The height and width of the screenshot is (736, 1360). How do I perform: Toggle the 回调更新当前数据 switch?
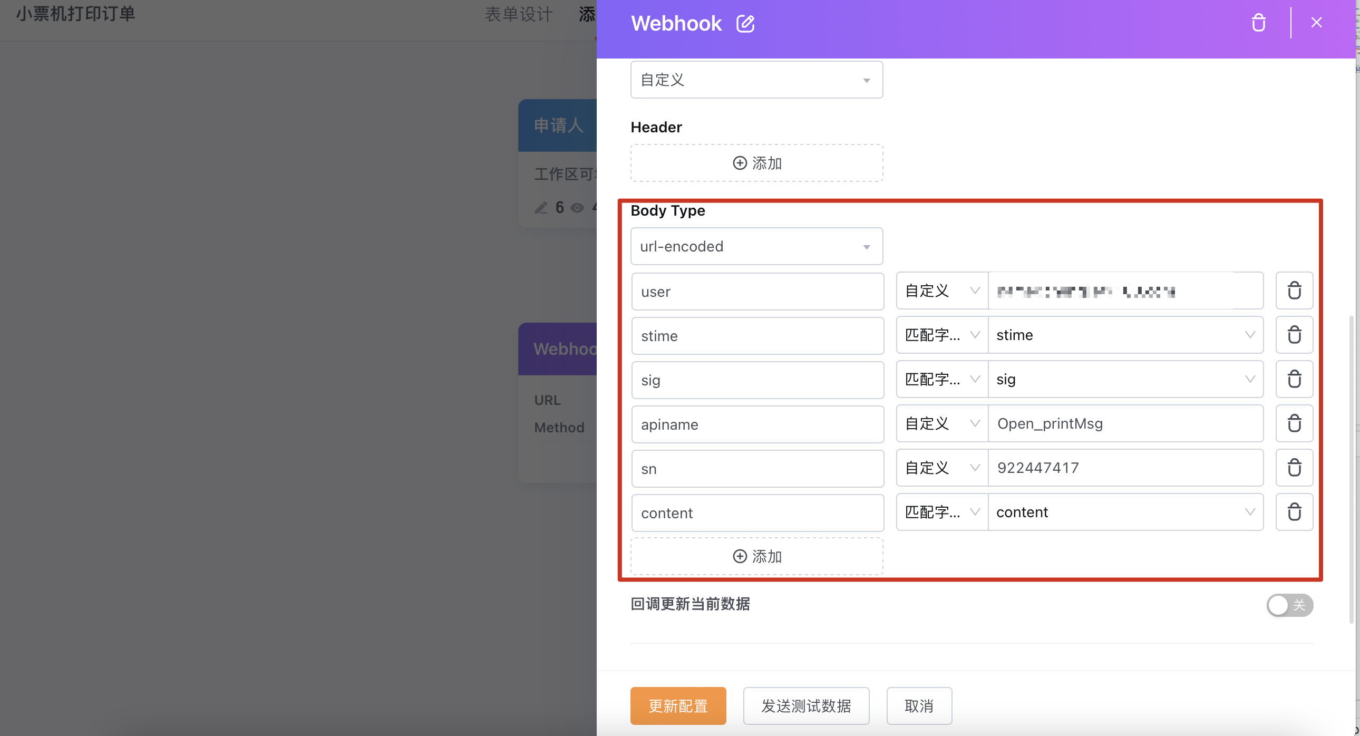point(1289,605)
